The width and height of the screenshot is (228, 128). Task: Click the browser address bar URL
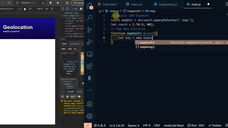pos(30,3)
